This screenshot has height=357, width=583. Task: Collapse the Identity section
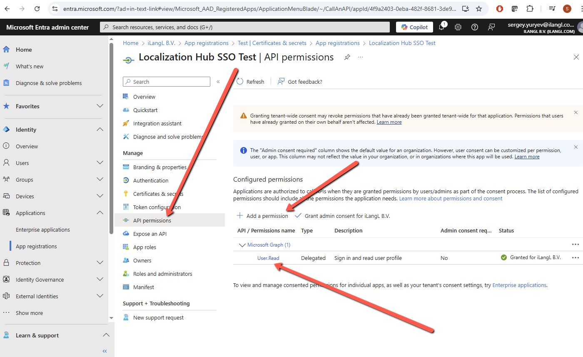(x=100, y=130)
